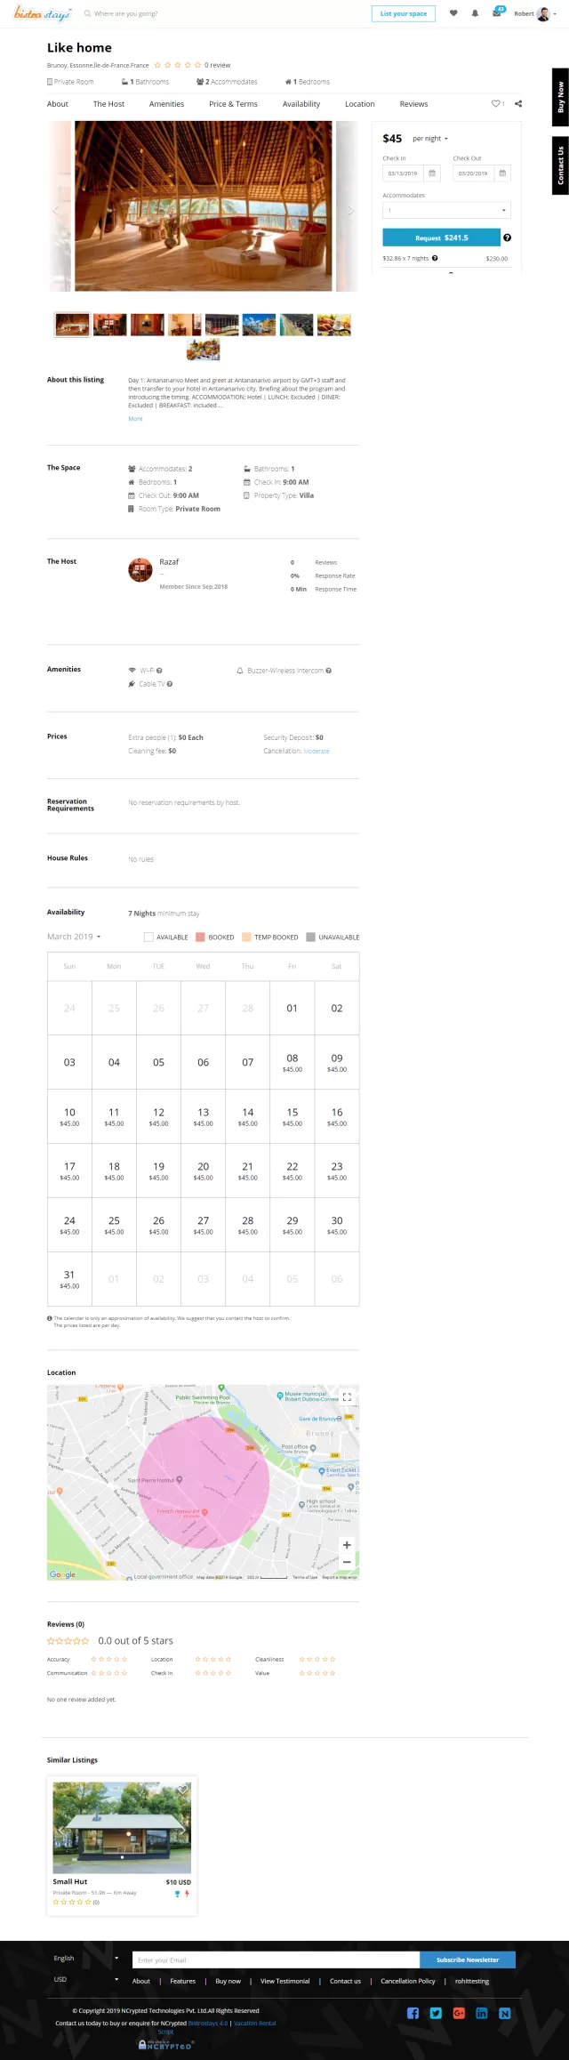Switch to the Amenities tab
The width and height of the screenshot is (569, 2060).
pyautogui.click(x=167, y=104)
